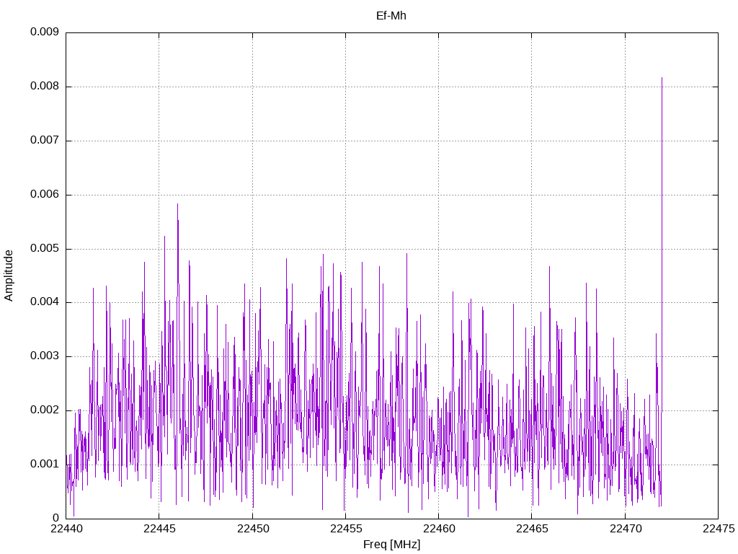Click the 22450 x-axis tick label
The height and width of the screenshot is (554, 738).
[x=252, y=529]
